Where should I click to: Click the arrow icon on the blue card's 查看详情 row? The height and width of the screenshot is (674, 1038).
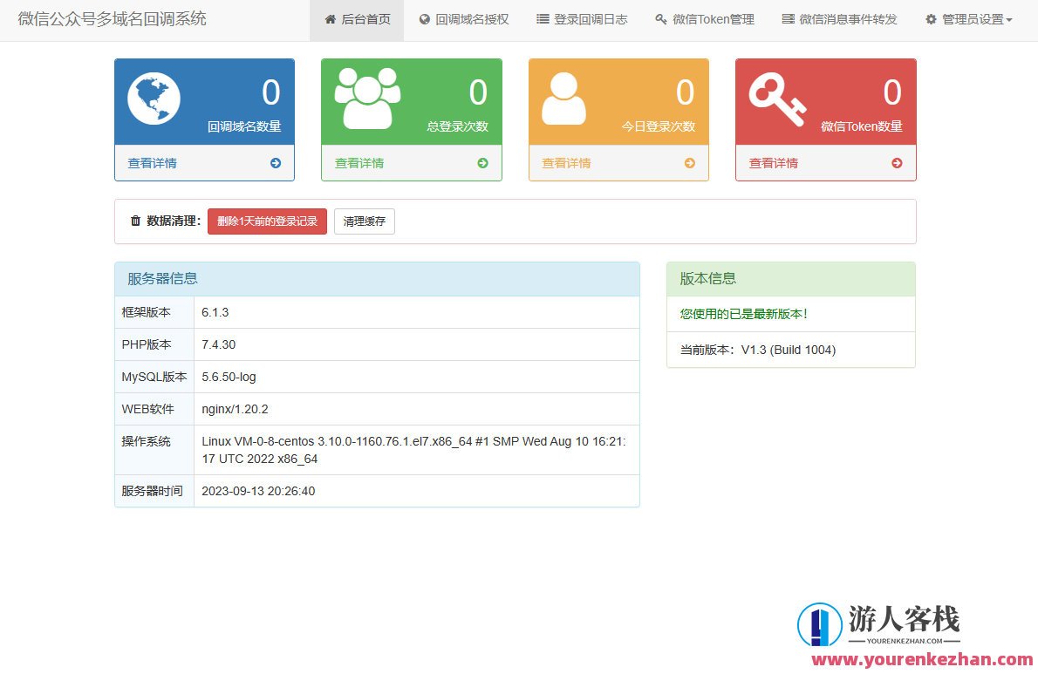tap(277, 162)
